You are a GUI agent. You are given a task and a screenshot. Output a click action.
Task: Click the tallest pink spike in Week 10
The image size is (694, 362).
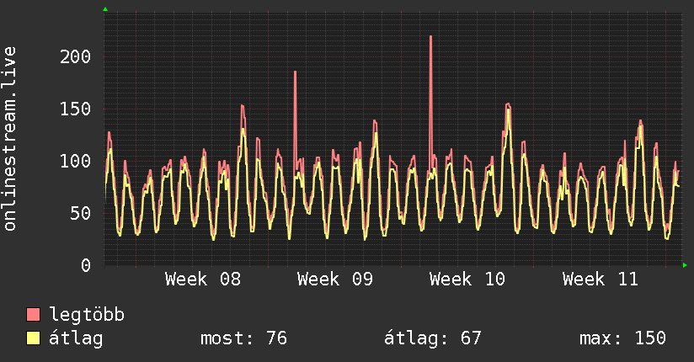(x=430, y=102)
